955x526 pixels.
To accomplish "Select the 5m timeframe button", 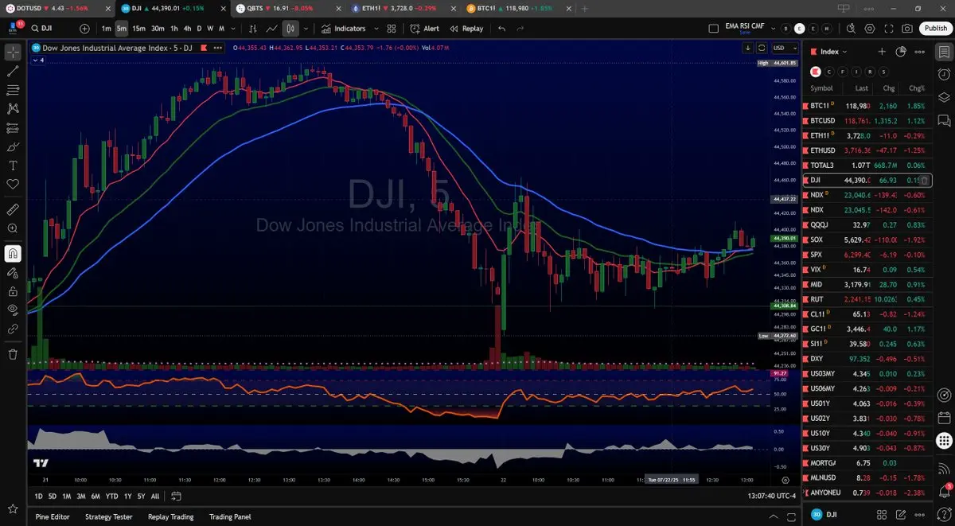I will click(121, 29).
